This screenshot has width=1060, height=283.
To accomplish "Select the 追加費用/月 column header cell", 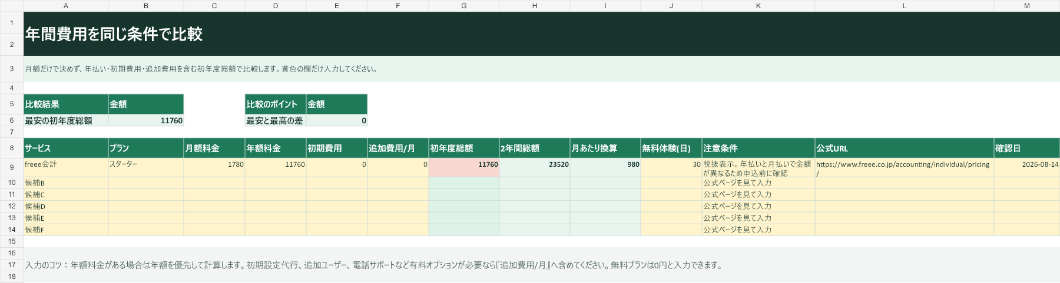I will click(x=398, y=148).
